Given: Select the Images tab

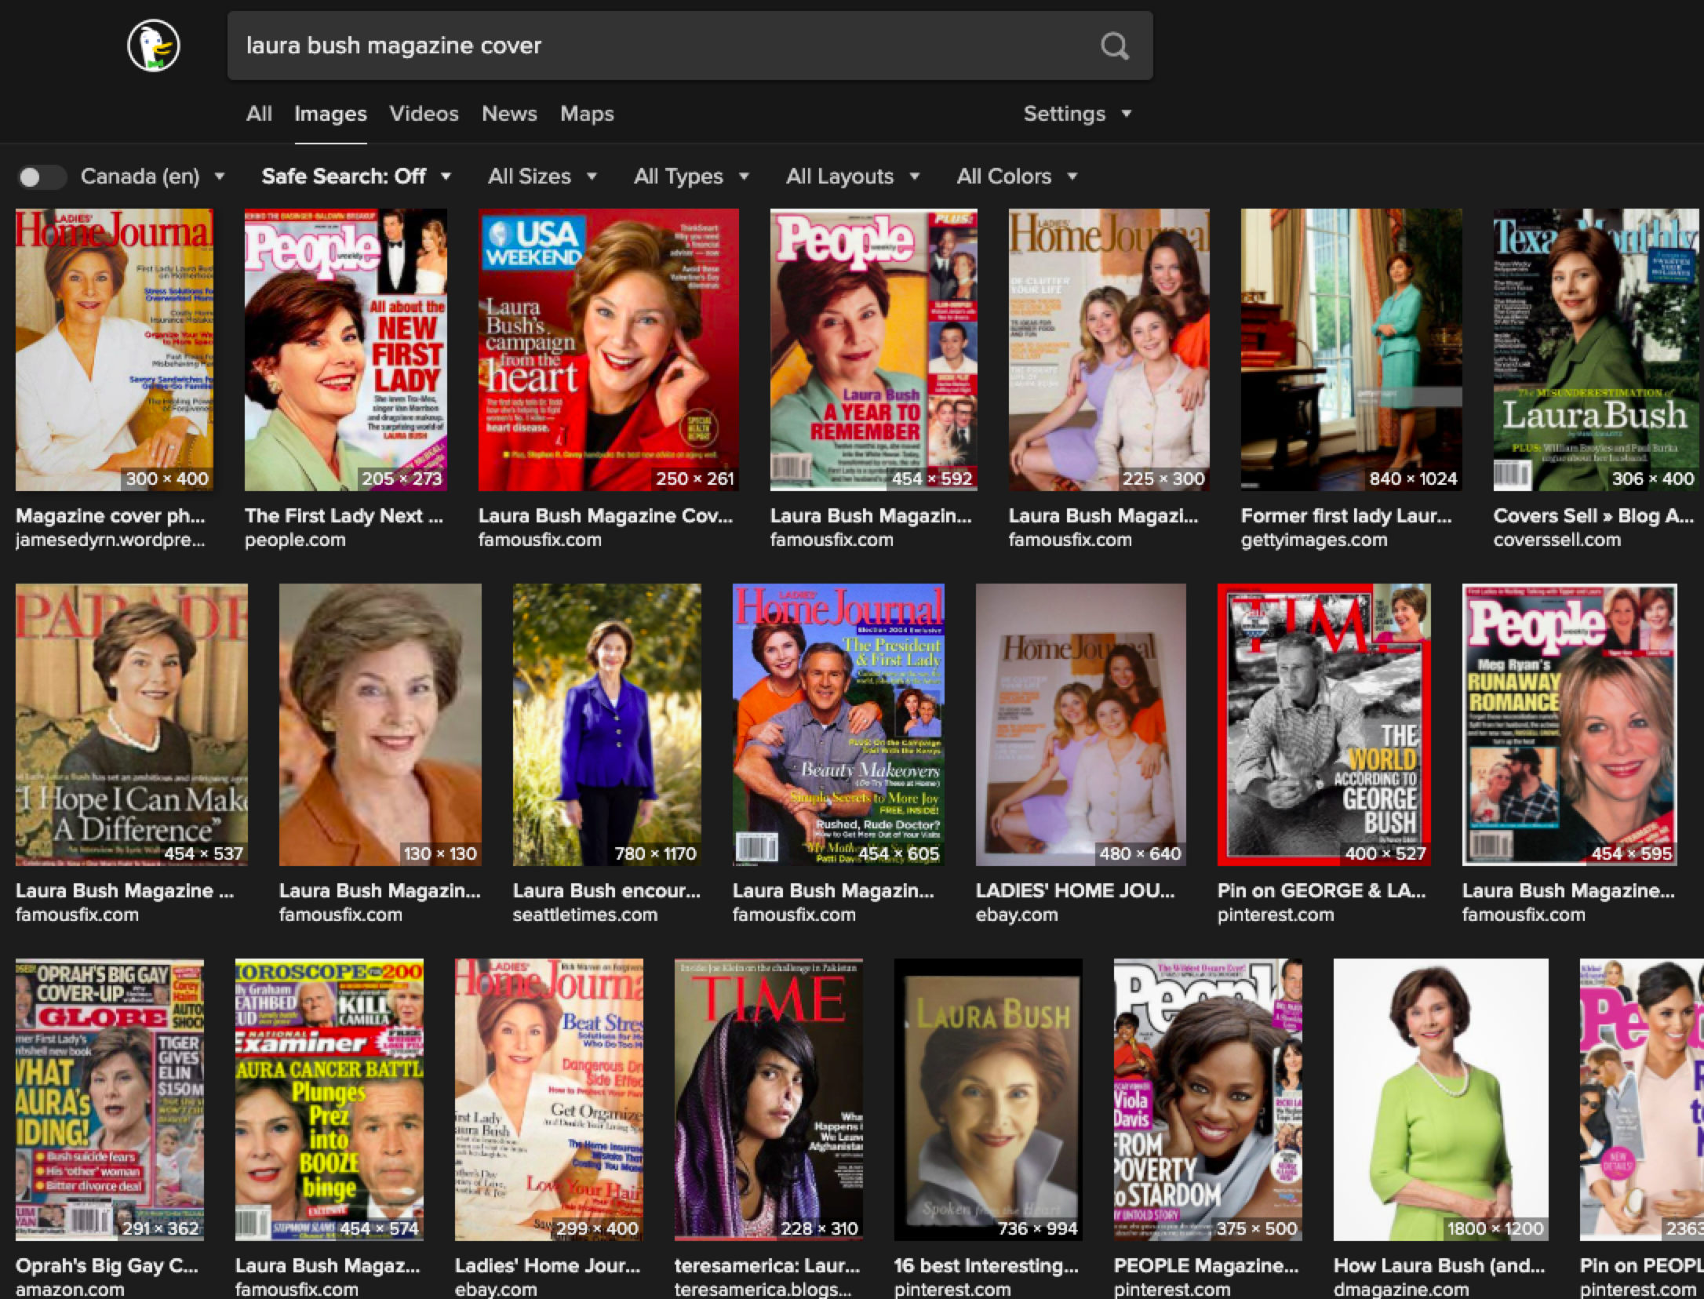Looking at the screenshot, I should tap(330, 114).
